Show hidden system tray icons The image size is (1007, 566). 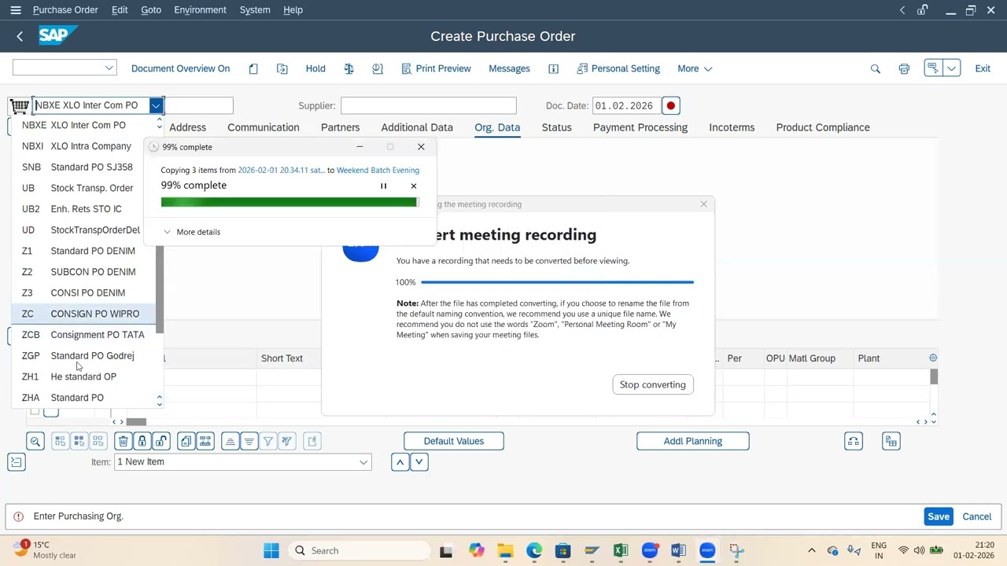tap(812, 550)
